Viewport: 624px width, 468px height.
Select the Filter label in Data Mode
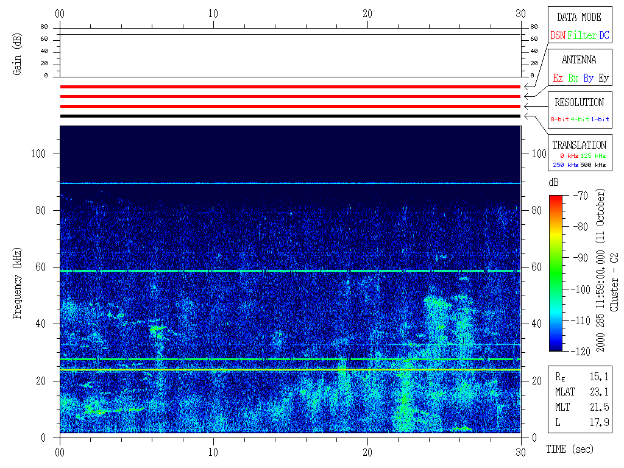click(582, 35)
